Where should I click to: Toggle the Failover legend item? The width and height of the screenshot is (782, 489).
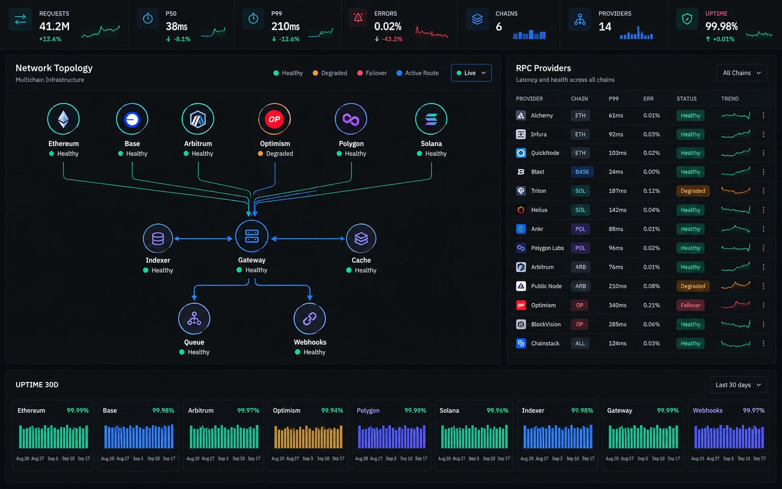tap(372, 73)
